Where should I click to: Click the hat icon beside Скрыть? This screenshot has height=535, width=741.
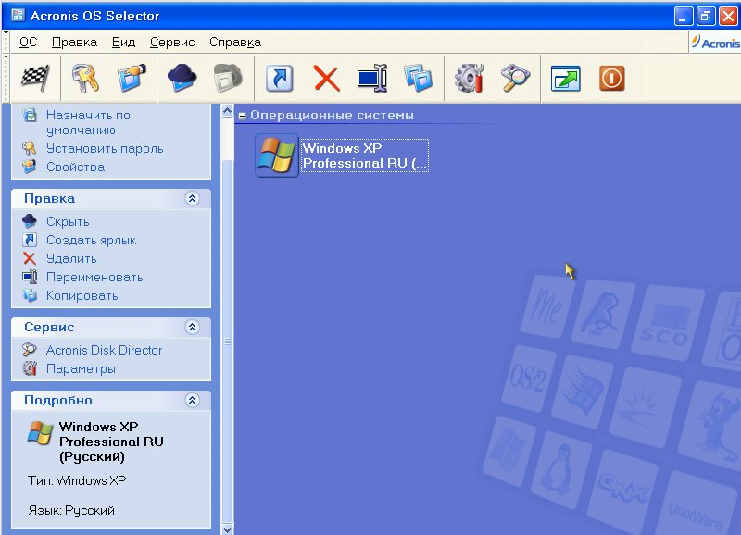click(x=30, y=221)
